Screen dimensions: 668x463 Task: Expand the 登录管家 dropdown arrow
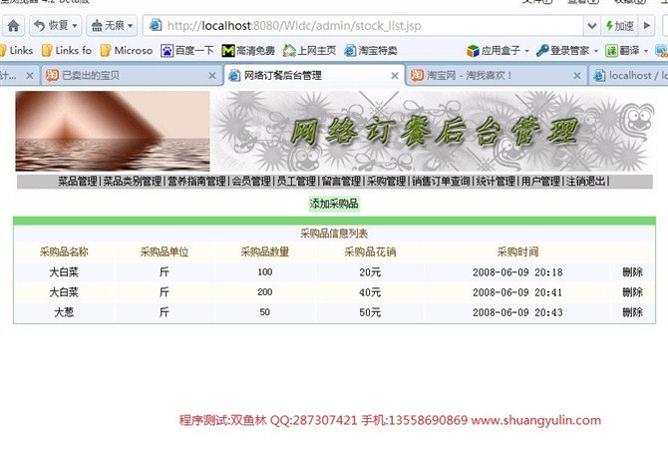[x=596, y=51]
